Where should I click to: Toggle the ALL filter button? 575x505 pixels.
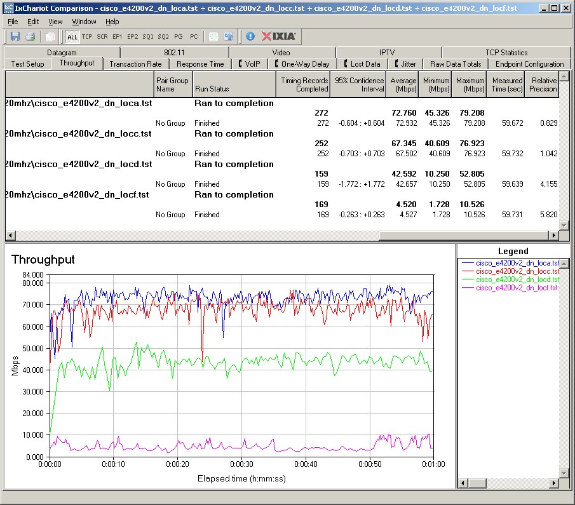[x=72, y=37]
